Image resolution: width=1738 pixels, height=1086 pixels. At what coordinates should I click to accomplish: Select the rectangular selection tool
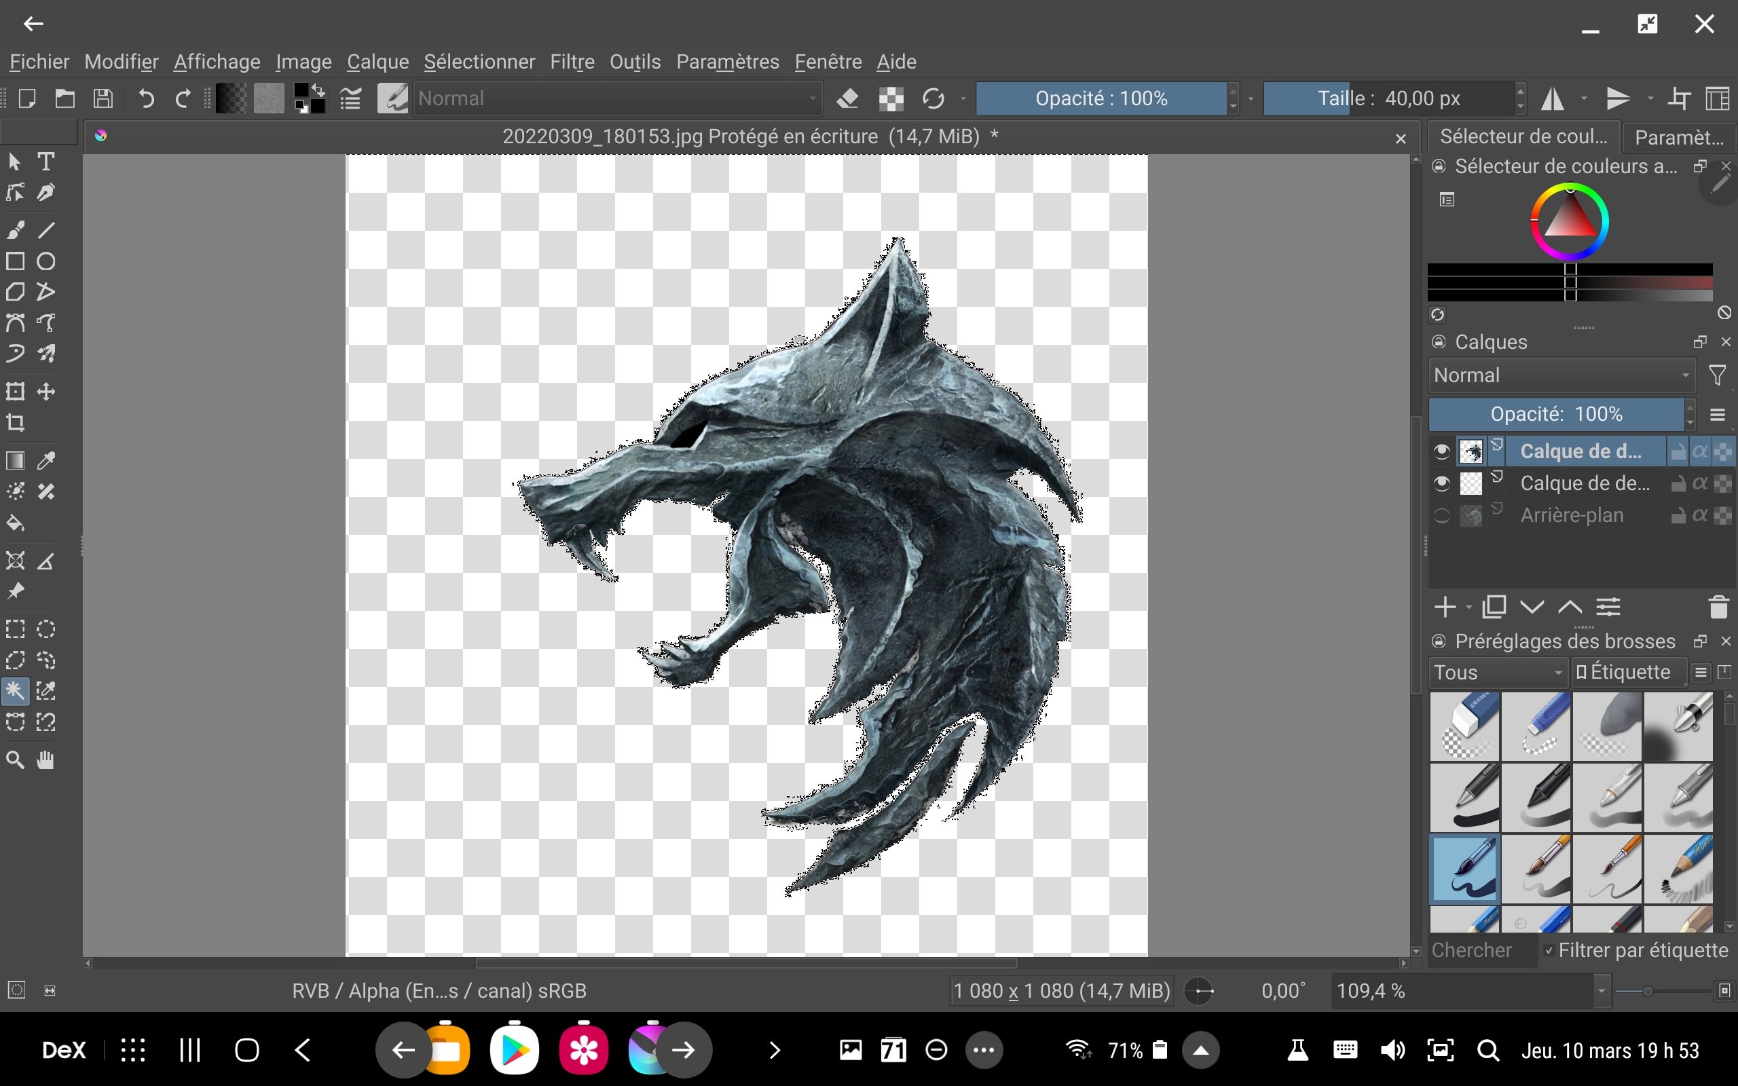pos(14,628)
